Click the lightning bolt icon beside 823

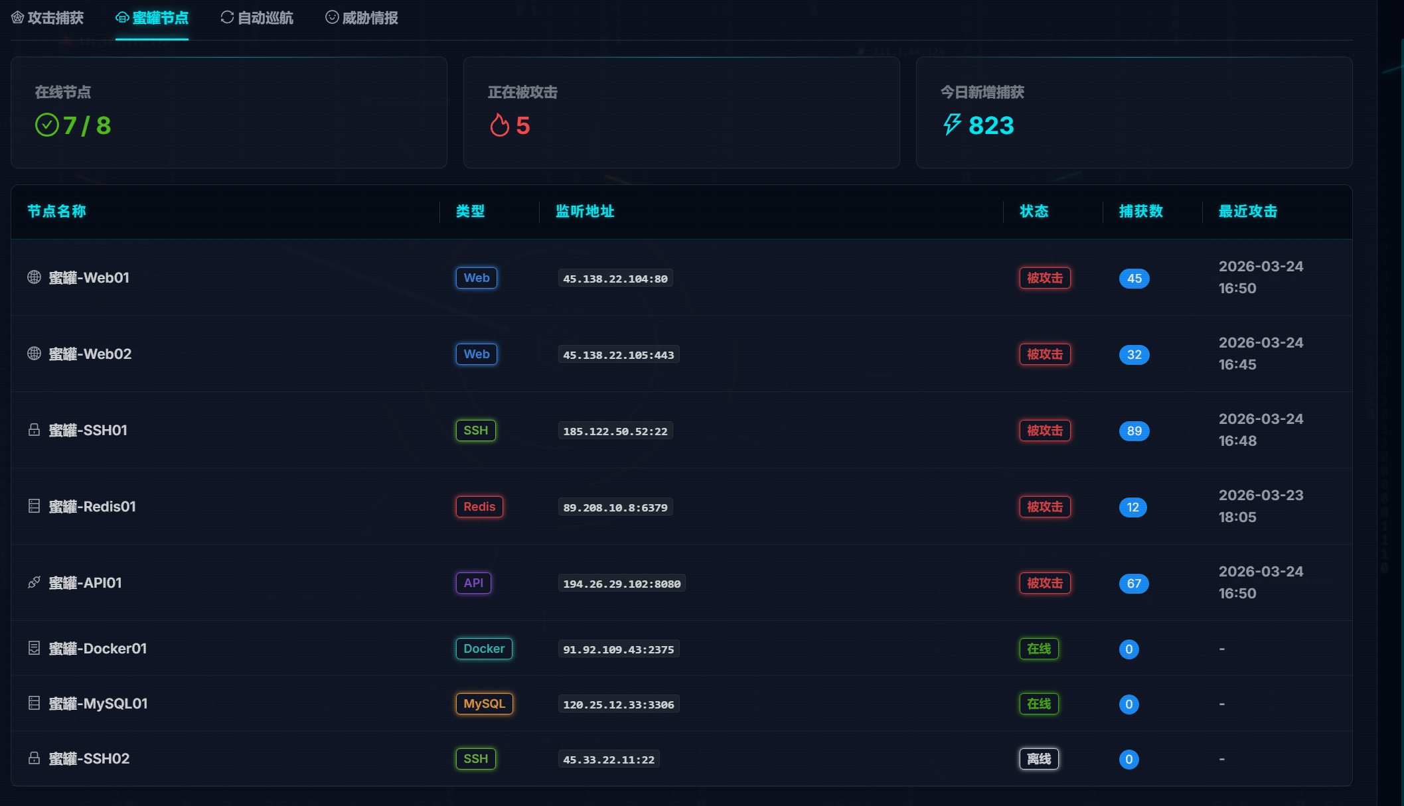click(953, 124)
